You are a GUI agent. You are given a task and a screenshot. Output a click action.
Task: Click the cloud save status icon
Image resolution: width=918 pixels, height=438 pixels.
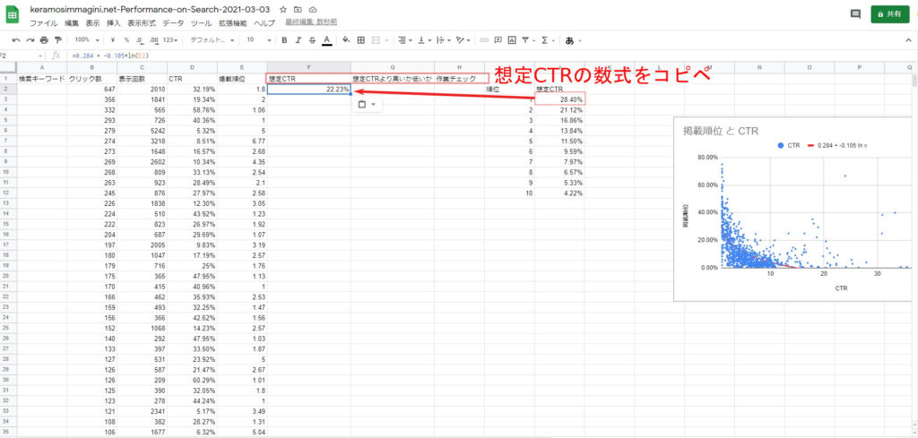313,10
